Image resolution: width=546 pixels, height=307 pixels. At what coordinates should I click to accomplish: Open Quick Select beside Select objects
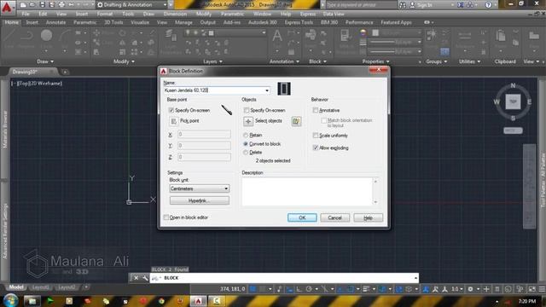coord(296,121)
